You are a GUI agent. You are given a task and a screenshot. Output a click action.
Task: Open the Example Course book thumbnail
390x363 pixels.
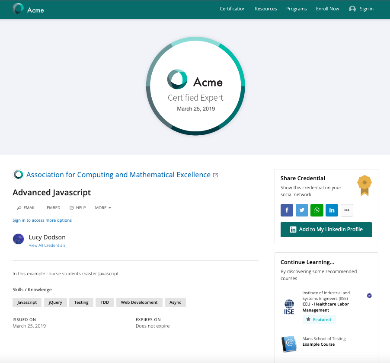point(289,344)
